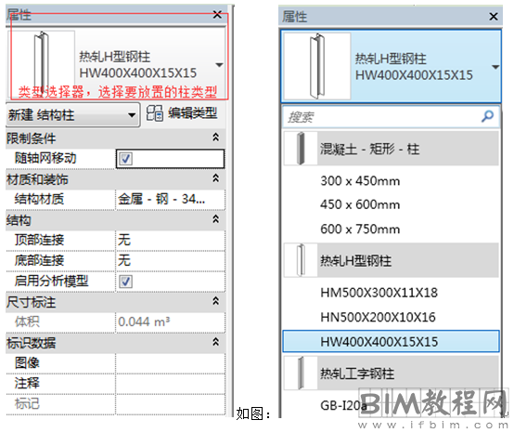Open the left type selector dropdown arrow

pos(219,65)
